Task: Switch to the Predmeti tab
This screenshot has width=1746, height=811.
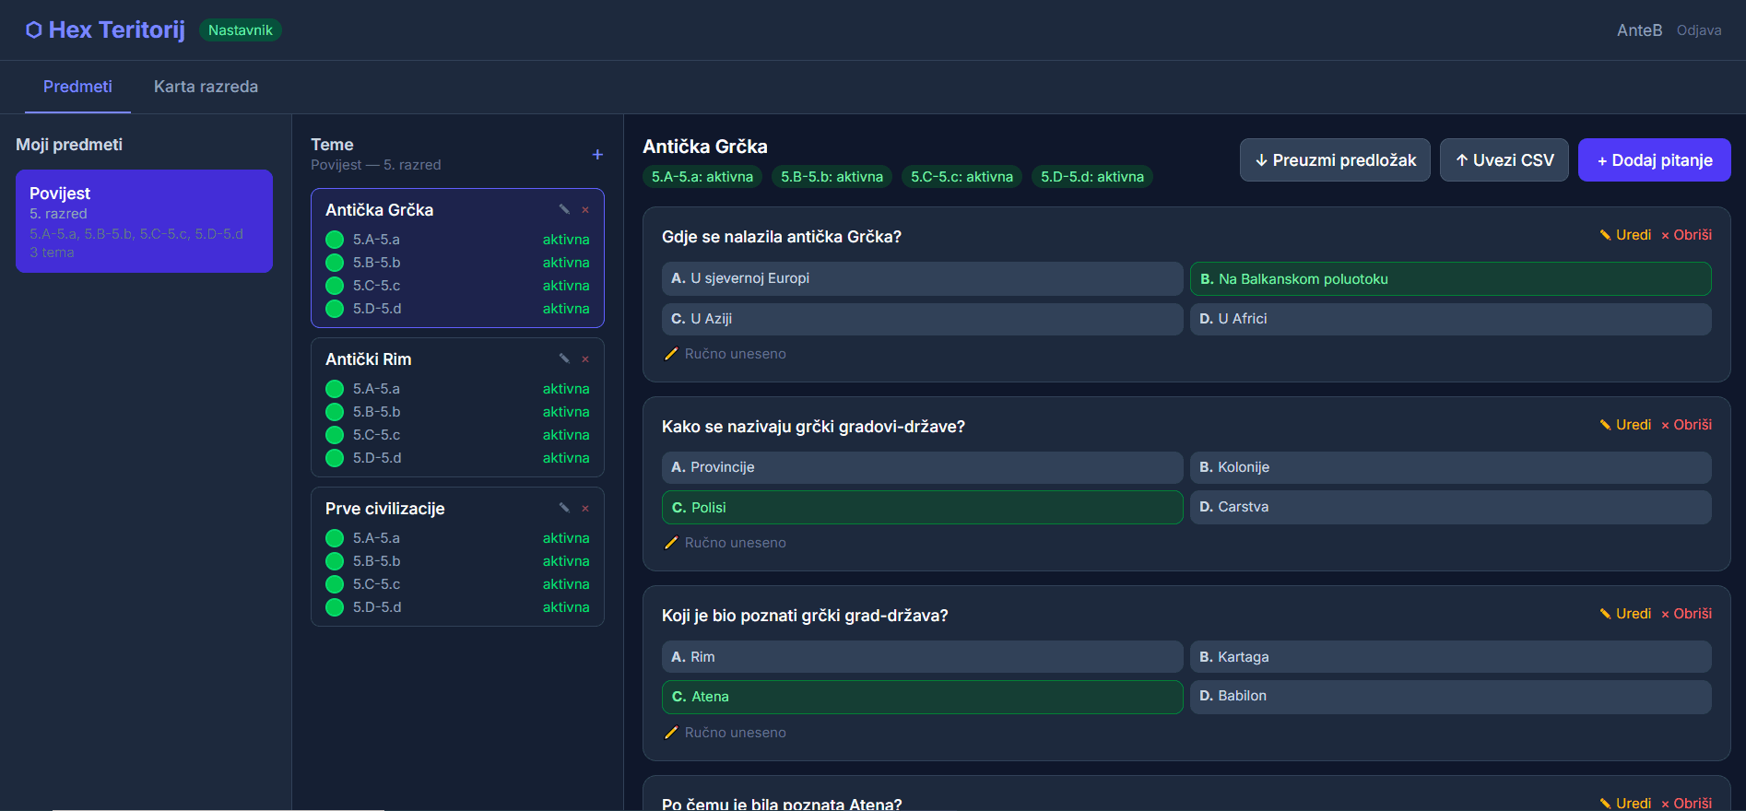Action: pos(77,87)
